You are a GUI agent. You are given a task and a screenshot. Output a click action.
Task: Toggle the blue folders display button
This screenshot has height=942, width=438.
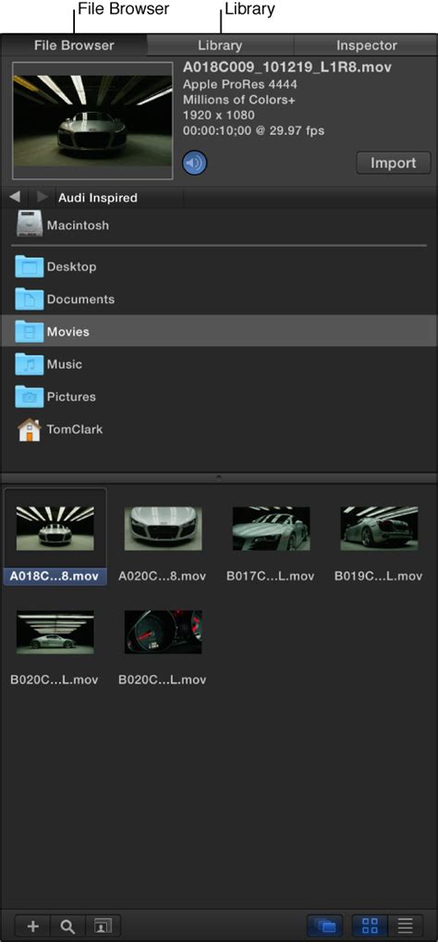[x=325, y=925]
